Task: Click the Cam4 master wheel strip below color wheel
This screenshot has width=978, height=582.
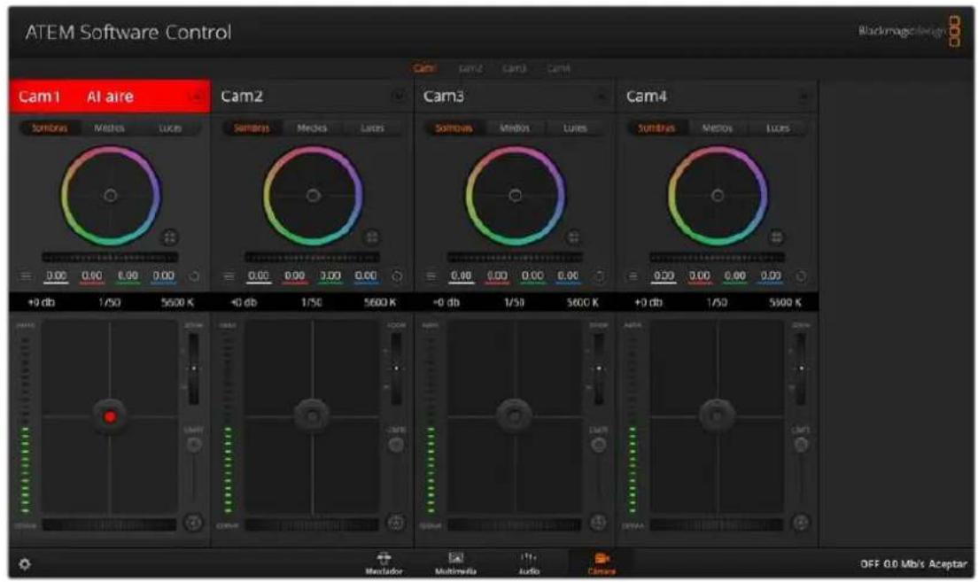Action: point(718,257)
